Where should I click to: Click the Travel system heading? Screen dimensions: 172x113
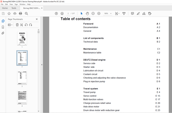point(91,89)
